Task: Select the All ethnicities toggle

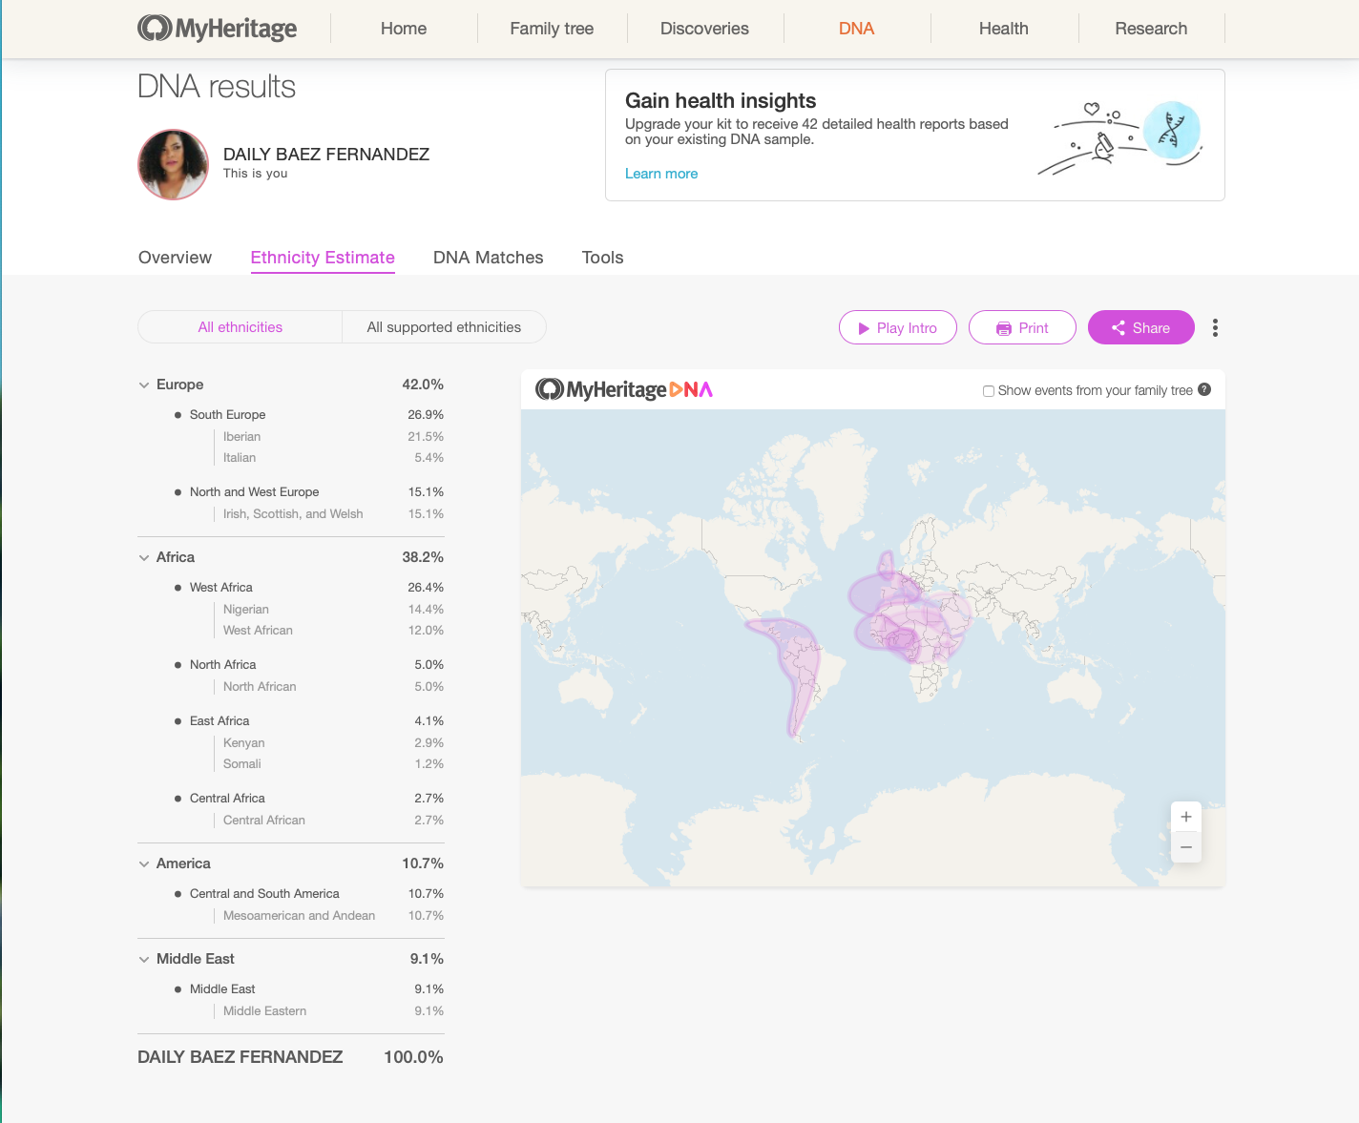Action: coord(240,327)
